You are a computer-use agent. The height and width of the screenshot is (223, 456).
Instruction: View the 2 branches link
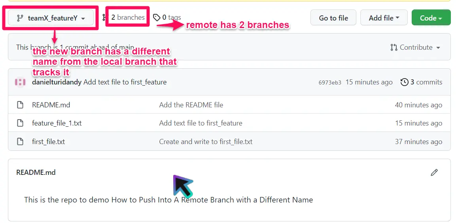tap(127, 17)
